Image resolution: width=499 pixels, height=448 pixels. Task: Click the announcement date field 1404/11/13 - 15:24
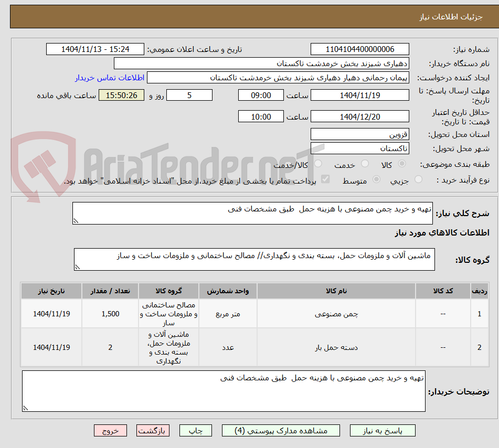pyautogui.click(x=95, y=49)
